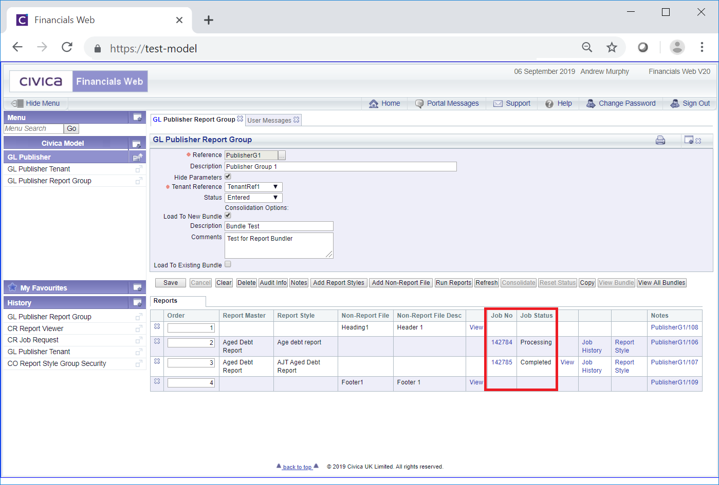Screen dimensions: 719x485
Task: Toggle the Load To New Bundle checkbox
Action: [x=228, y=216]
